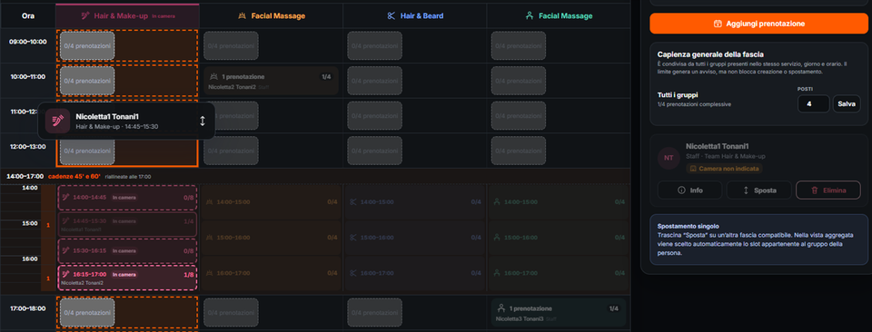This screenshot has width=872, height=332.
Task: Open the 17:00–18:00 Nicoletta3 Tonani3 booking card
Action: tap(559, 313)
